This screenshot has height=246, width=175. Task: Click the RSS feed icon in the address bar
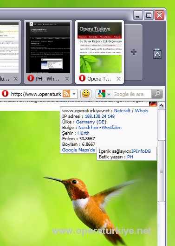click(66, 94)
